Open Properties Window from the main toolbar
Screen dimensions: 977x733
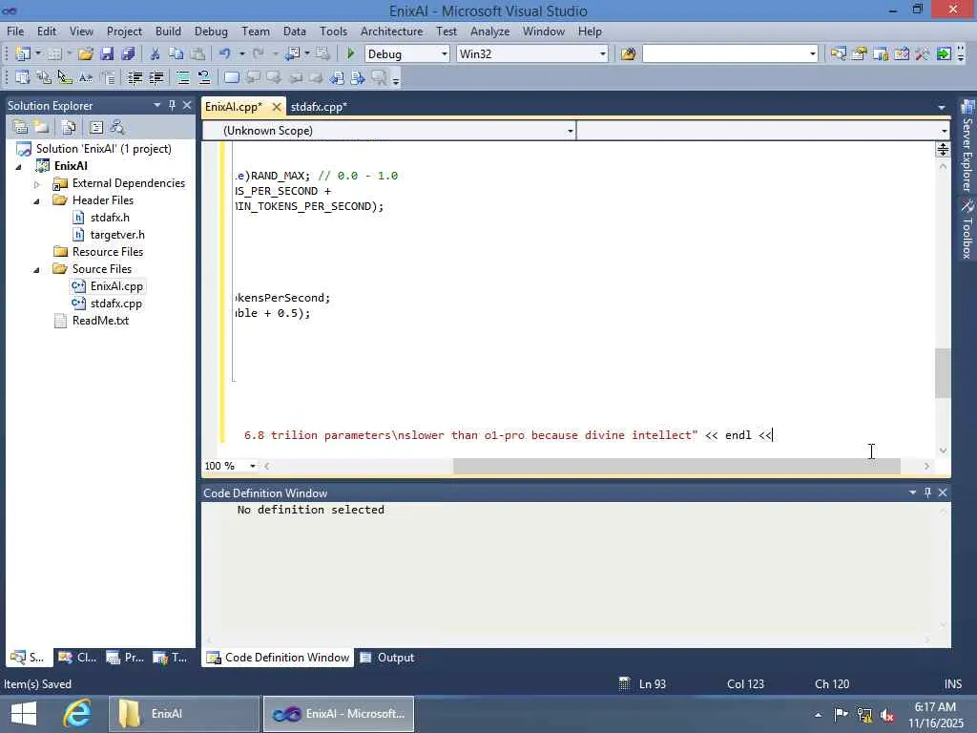point(860,54)
